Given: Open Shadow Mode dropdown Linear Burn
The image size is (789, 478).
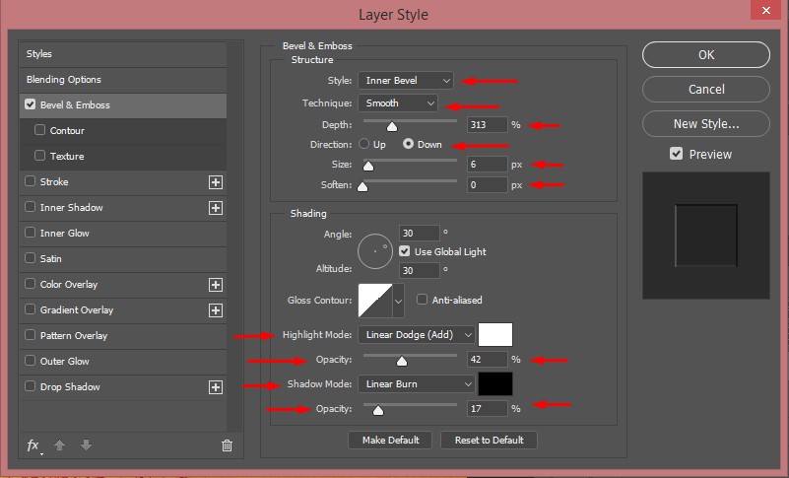Looking at the screenshot, I should [417, 384].
